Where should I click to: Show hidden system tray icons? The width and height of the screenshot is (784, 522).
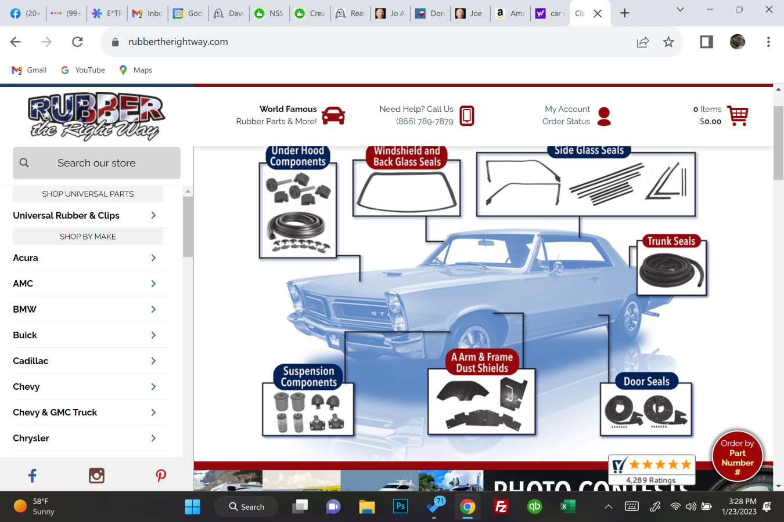608,507
